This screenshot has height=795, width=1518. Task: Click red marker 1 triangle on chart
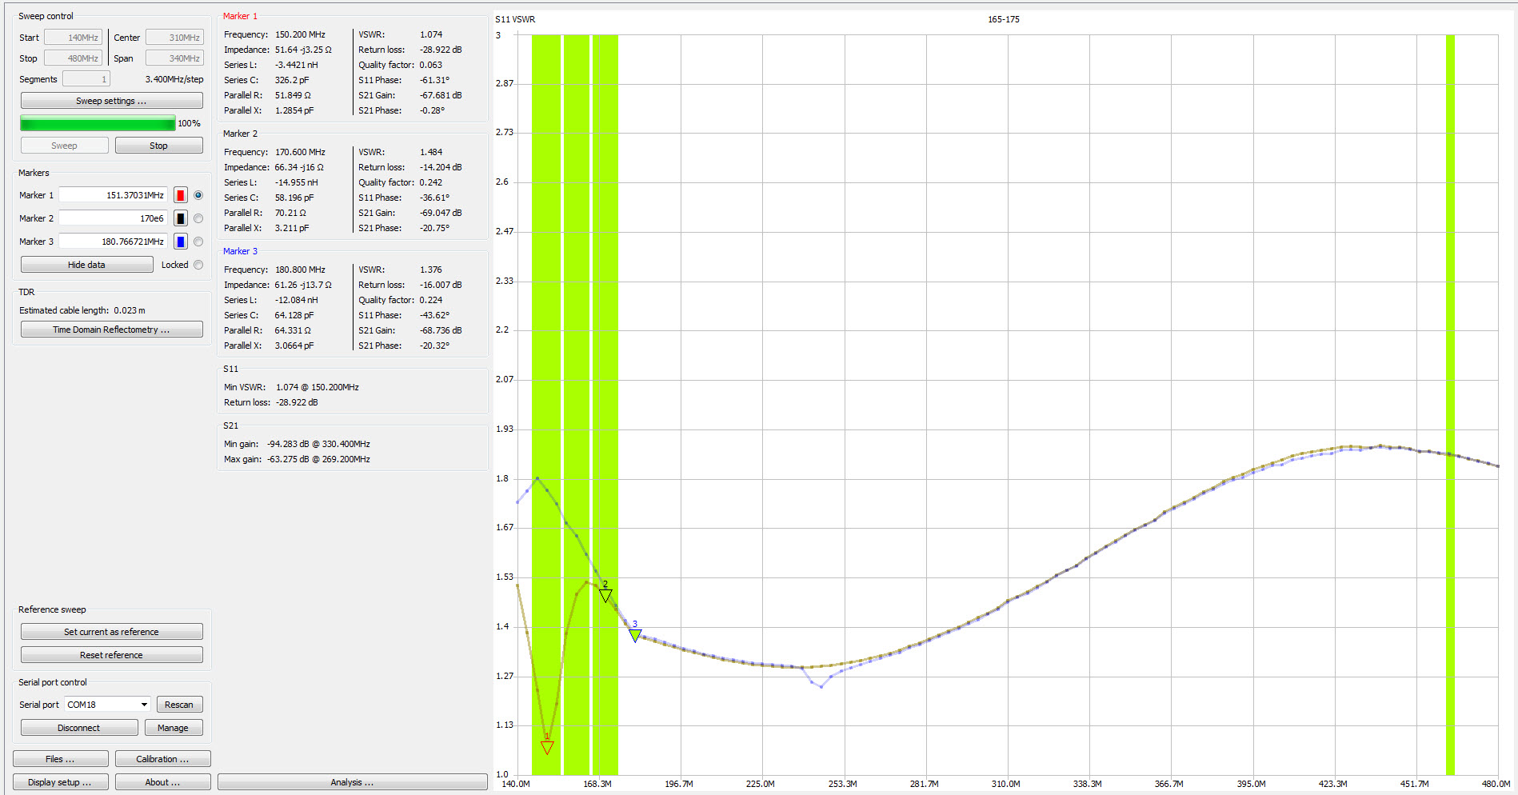[x=547, y=748]
